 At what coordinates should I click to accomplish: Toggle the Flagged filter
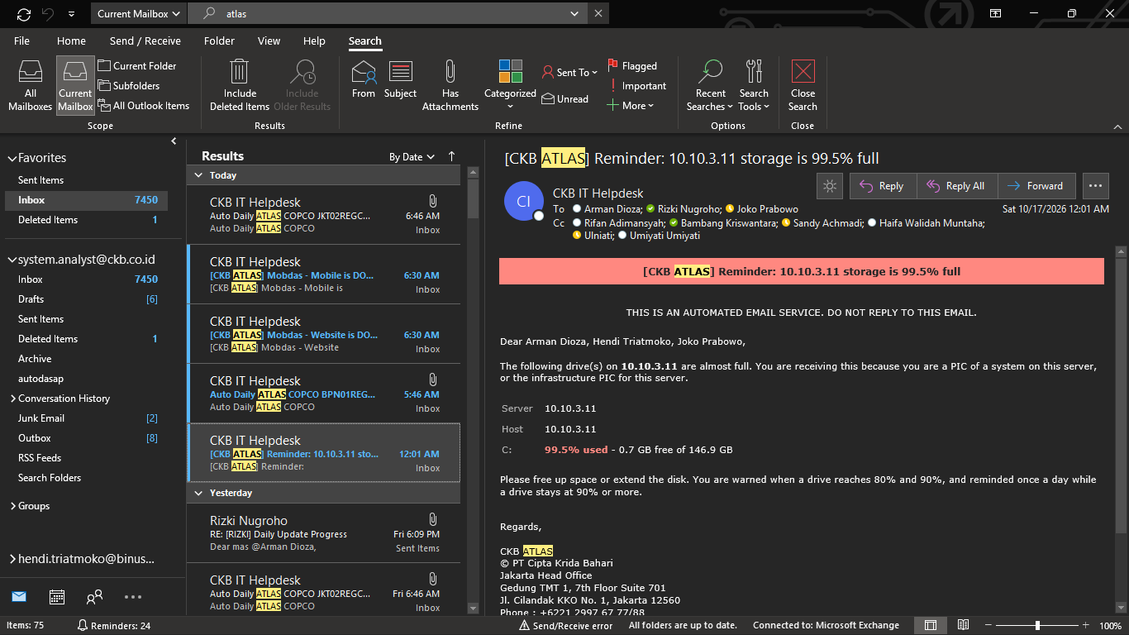(x=632, y=66)
